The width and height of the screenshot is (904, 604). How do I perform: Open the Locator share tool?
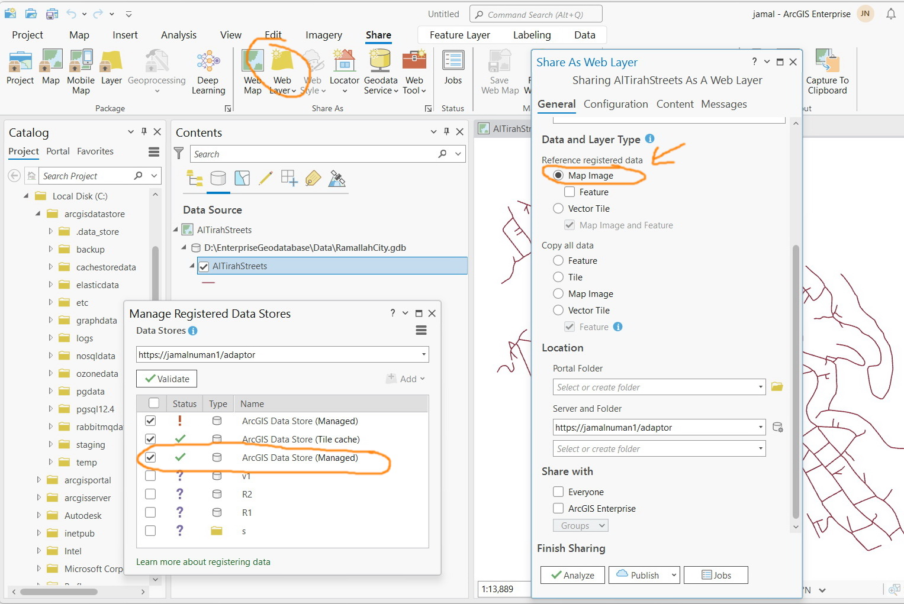tap(345, 72)
